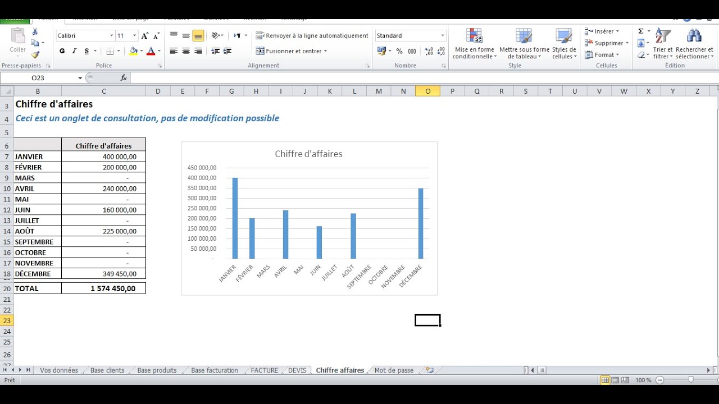Toggle underline formatting (S)

point(87,51)
